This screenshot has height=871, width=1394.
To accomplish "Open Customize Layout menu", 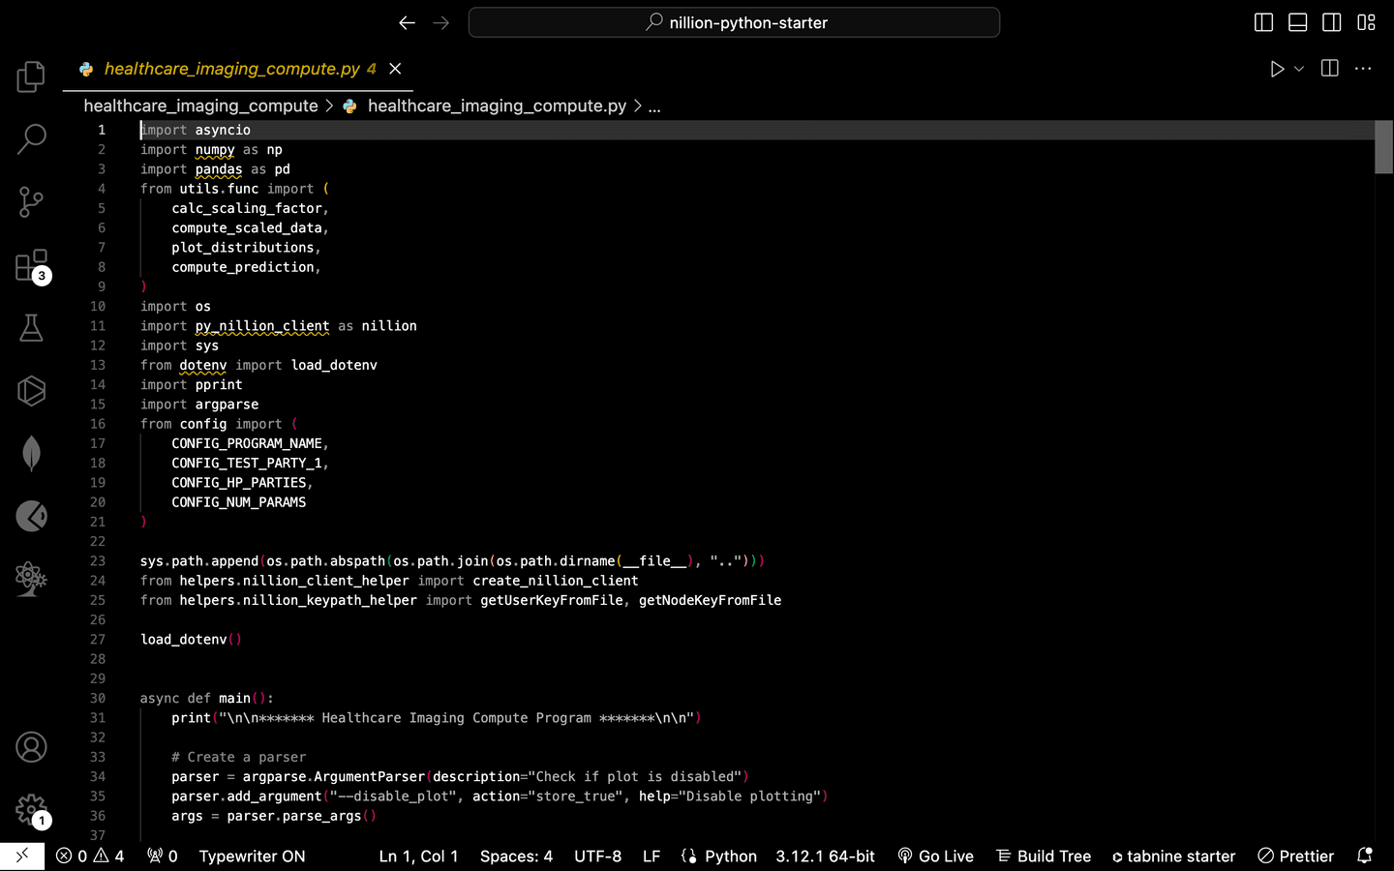I will (x=1366, y=22).
